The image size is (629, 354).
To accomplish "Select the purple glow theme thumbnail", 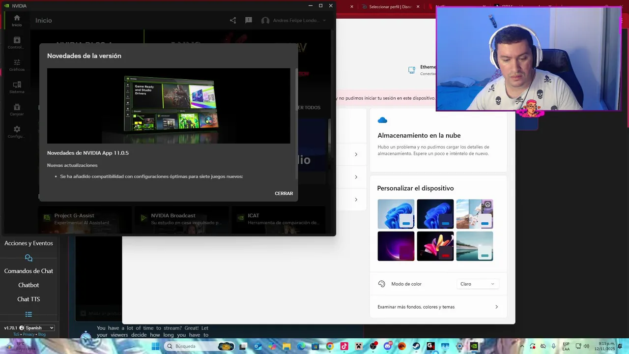I will [396, 246].
